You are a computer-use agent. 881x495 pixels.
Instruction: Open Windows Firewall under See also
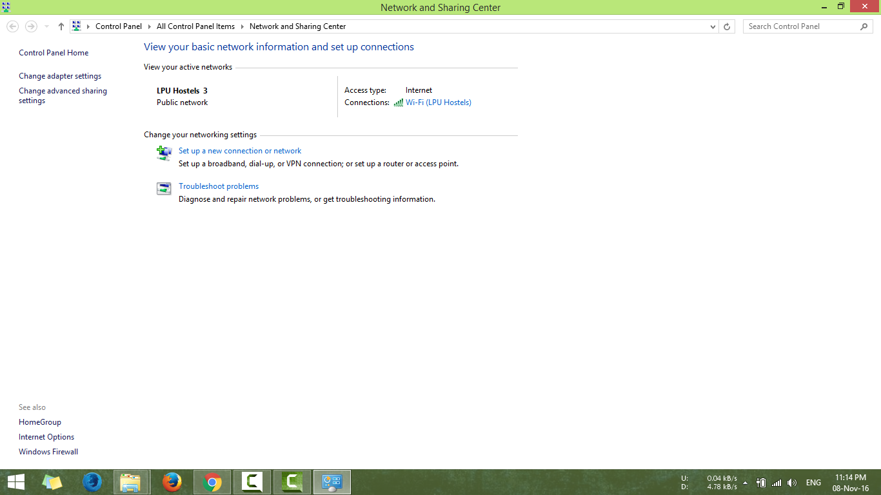[x=48, y=452]
